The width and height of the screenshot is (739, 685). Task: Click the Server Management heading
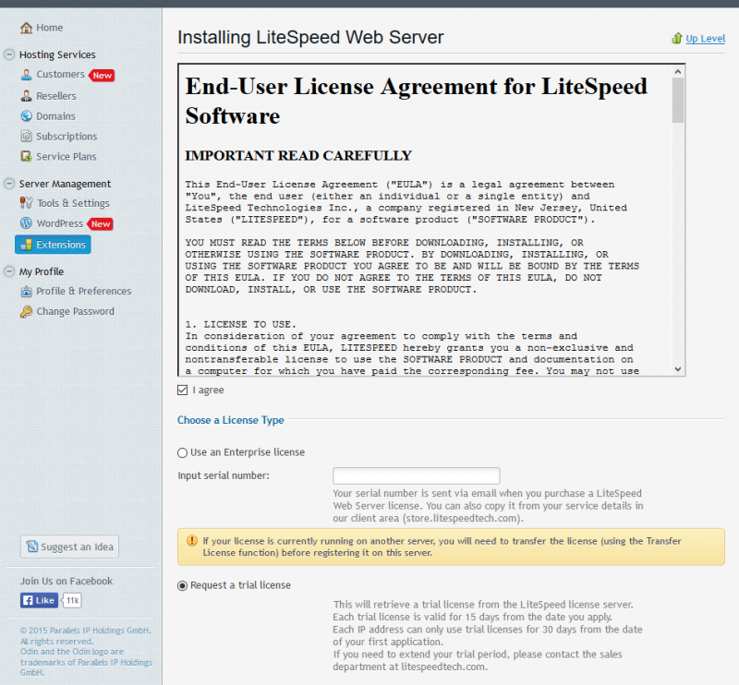65,184
